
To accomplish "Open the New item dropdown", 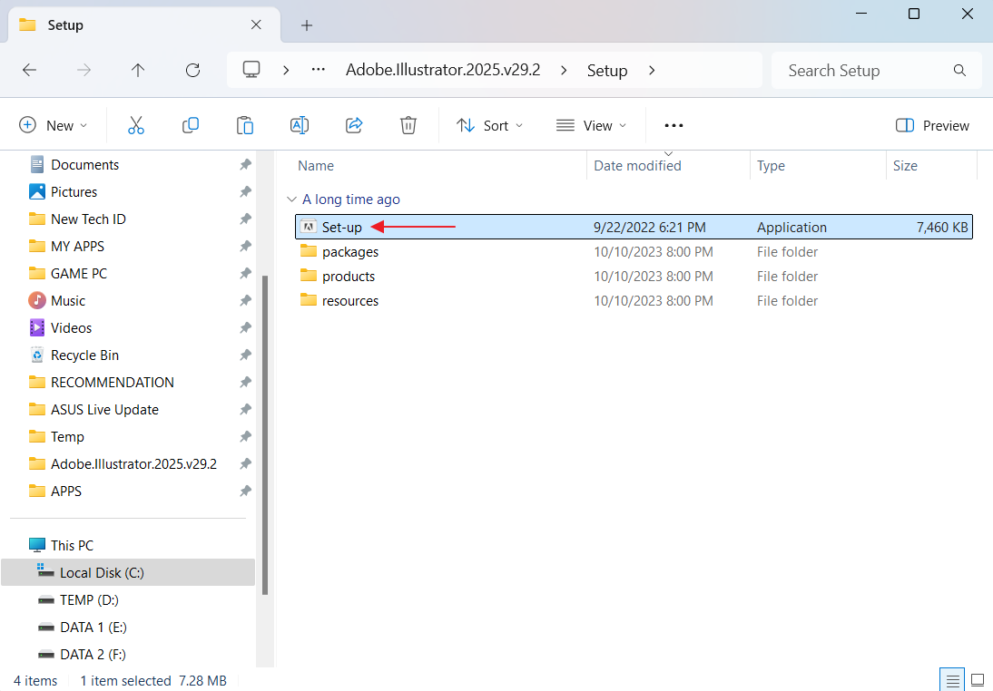I will coord(54,125).
